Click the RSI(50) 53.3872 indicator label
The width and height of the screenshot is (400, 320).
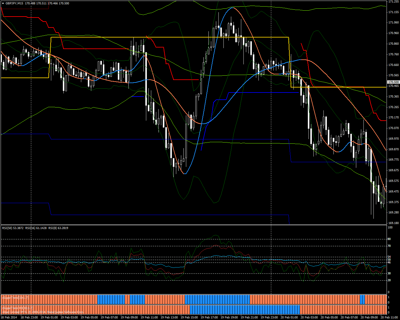coord(13,228)
